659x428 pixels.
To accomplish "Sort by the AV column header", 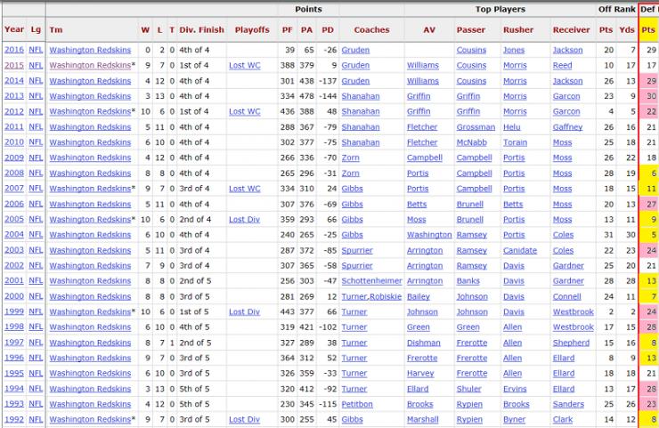I will pyautogui.click(x=429, y=30).
